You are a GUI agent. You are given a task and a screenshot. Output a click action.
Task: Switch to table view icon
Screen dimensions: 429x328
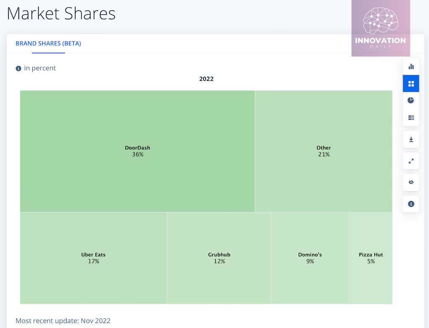click(x=411, y=118)
